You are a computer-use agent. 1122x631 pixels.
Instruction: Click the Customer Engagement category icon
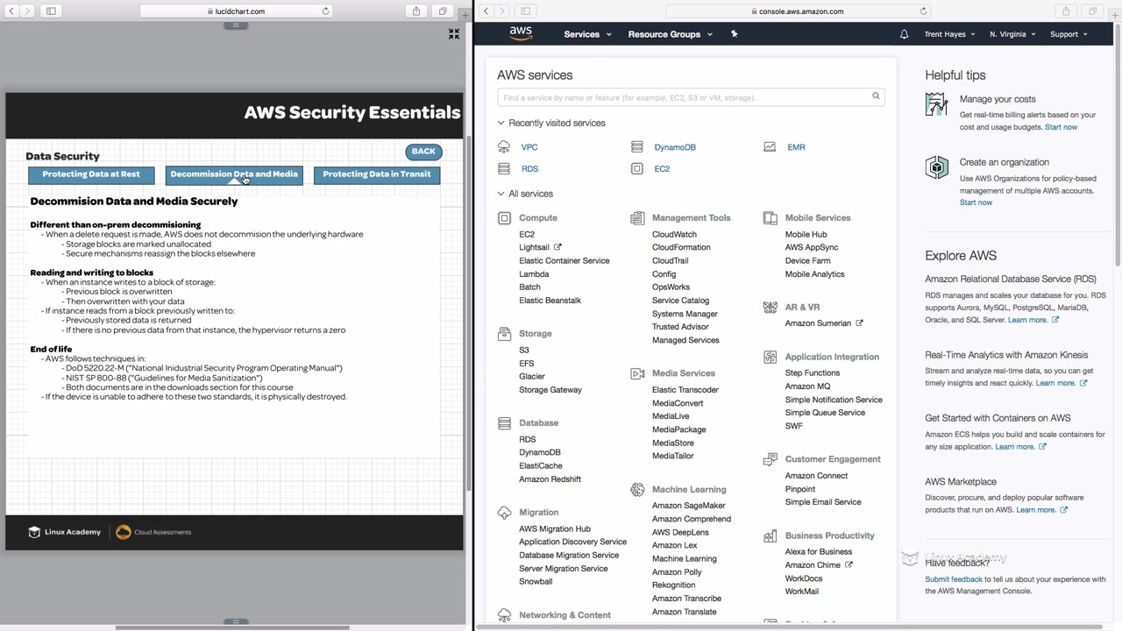(770, 459)
